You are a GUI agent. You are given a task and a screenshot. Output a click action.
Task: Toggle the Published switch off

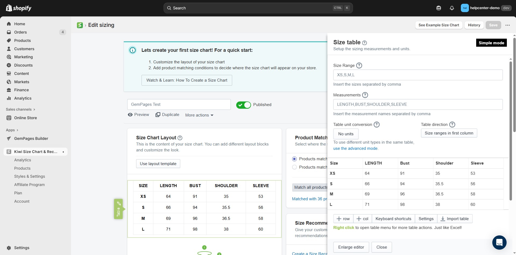(243, 105)
